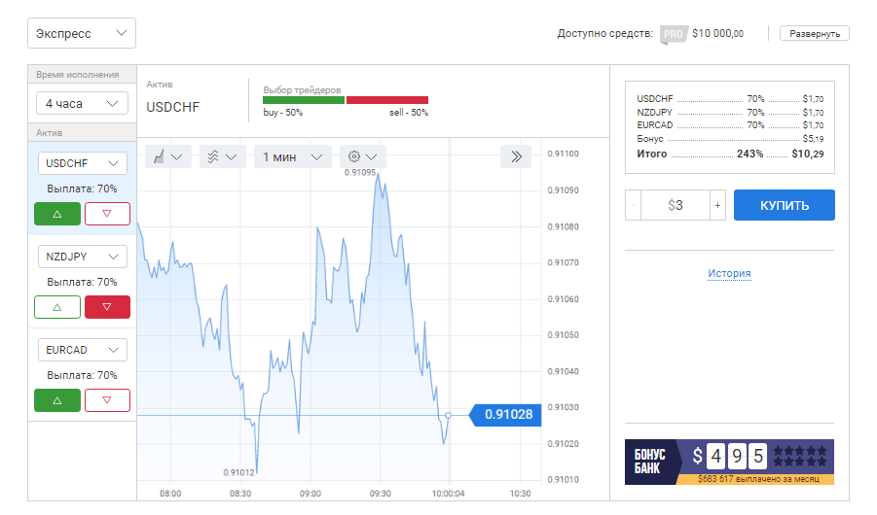Expand the 4 часа expiry time dropdown
This screenshot has width=877, height=515.
pyautogui.click(x=82, y=103)
